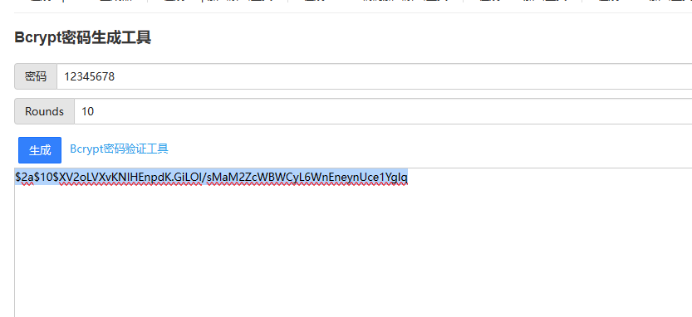
Task: Focus the 密码 password input field
Action: pyautogui.click(x=374, y=76)
